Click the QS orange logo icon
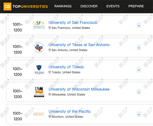The width and height of the screenshot is (153, 126). point(8,6)
